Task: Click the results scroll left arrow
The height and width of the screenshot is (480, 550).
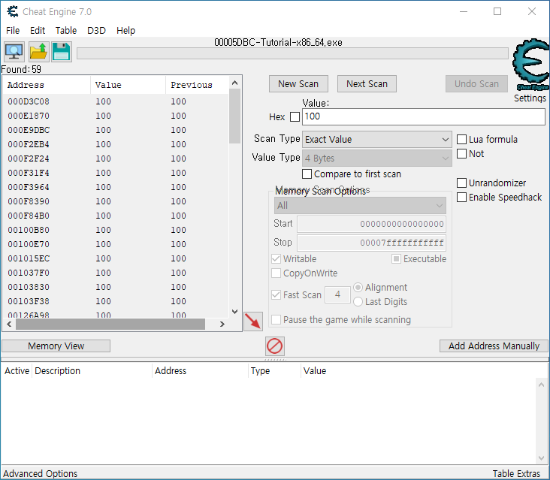Action: click(9, 325)
